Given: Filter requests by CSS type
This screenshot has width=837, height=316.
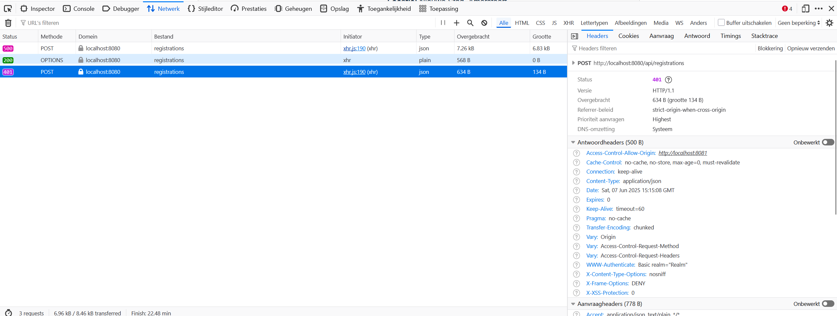Looking at the screenshot, I should point(541,23).
